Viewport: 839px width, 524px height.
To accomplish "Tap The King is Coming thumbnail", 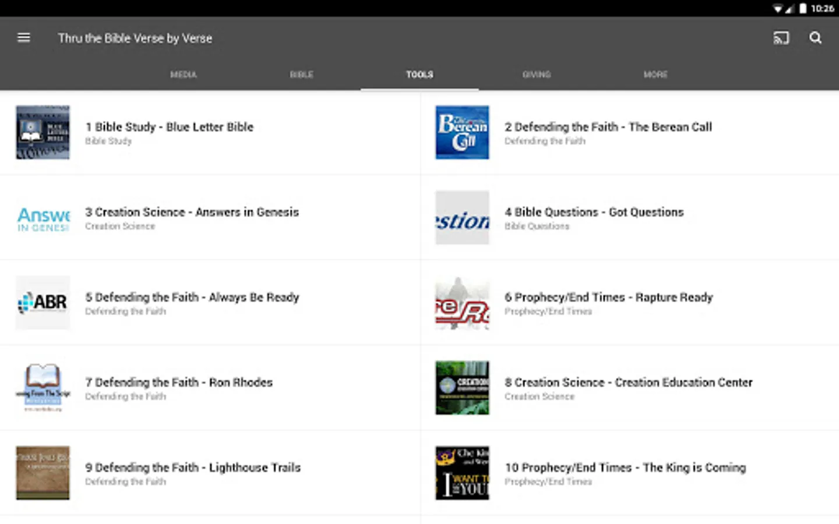I will pos(463,473).
